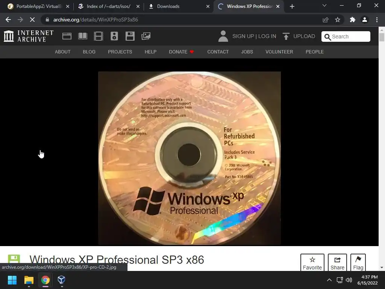Open the Images icon in Archive header

pyautogui.click(x=146, y=36)
